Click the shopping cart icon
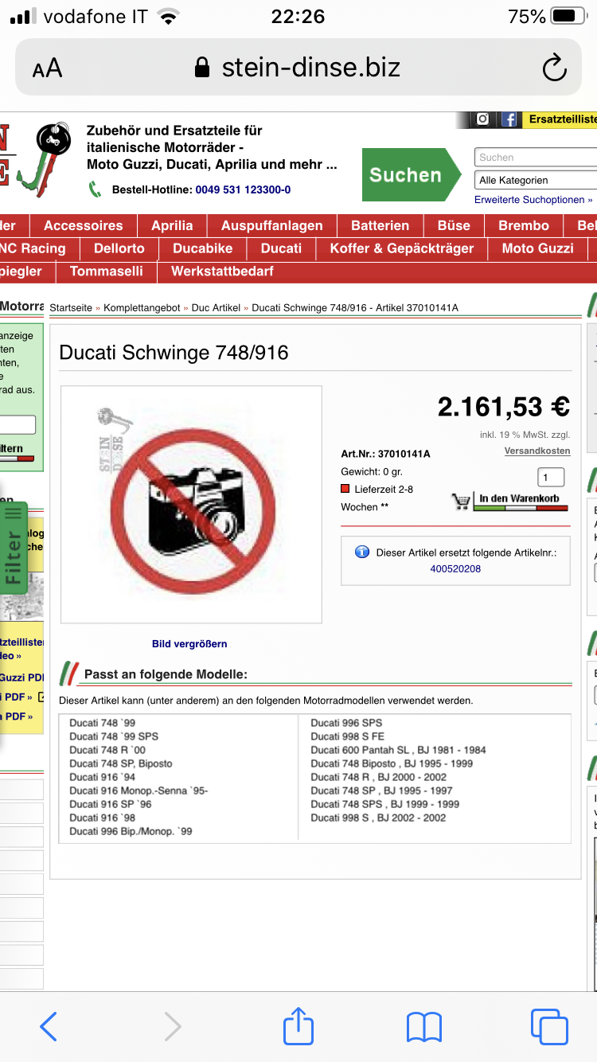This screenshot has width=597, height=1062. 461,501
